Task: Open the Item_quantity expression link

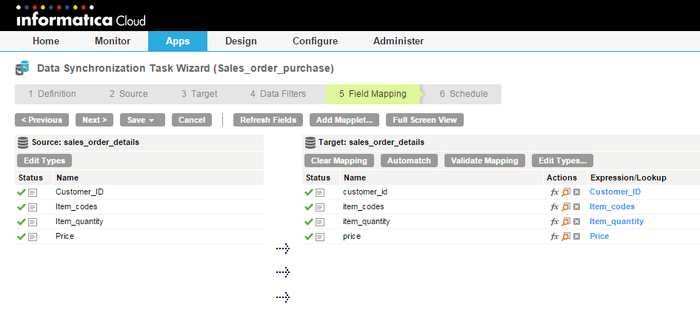Action: [x=616, y=221]
